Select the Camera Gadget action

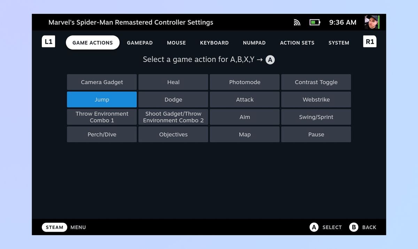[x=102, y=82]
